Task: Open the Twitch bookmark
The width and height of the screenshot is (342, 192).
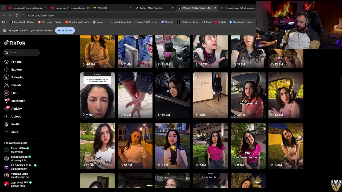Action: point(168,22)
